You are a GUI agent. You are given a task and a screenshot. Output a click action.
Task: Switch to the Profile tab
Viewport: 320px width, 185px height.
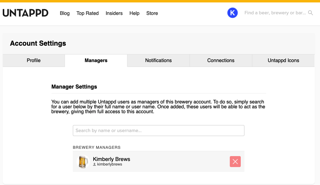coord(34,60)
